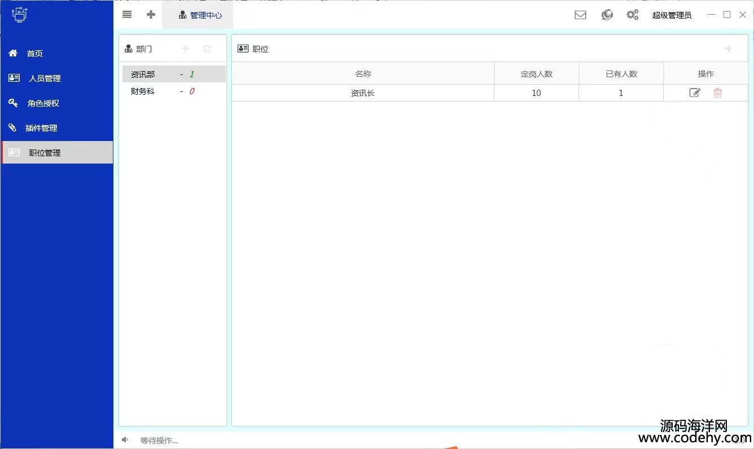
Task: Open 人员管理 in sidebar
Action: click(x=56, y=78)
